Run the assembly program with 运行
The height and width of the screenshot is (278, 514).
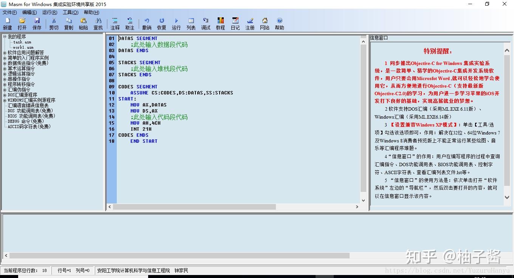[176, 23]
